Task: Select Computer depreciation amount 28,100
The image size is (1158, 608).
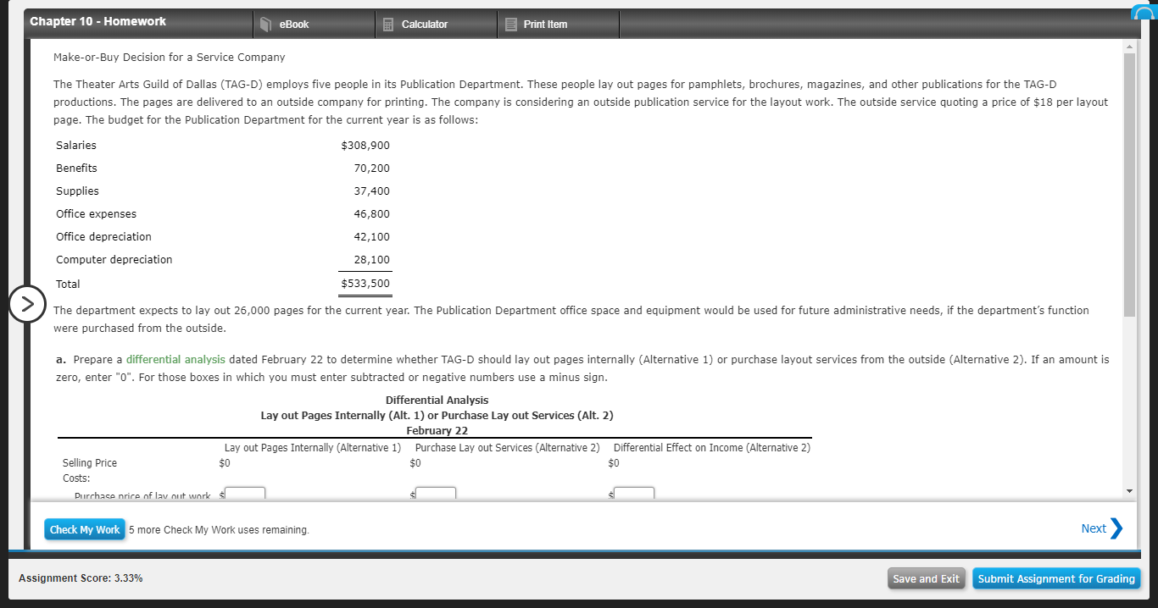Action: 371,260
